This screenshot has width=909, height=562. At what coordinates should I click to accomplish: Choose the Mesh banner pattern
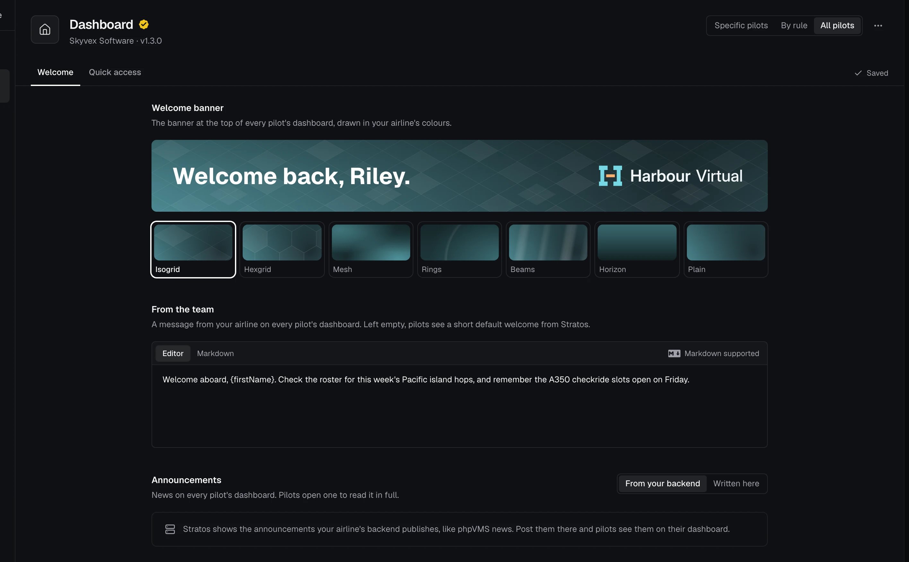click(x=371, y=250)
